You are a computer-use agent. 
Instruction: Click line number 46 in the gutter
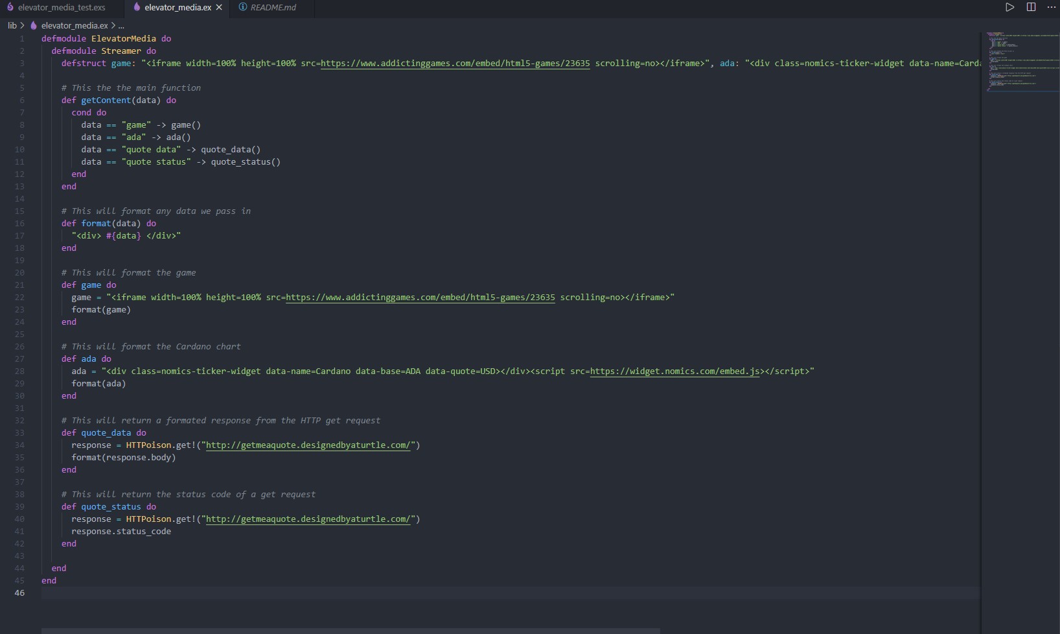click(x=19, y=593)
